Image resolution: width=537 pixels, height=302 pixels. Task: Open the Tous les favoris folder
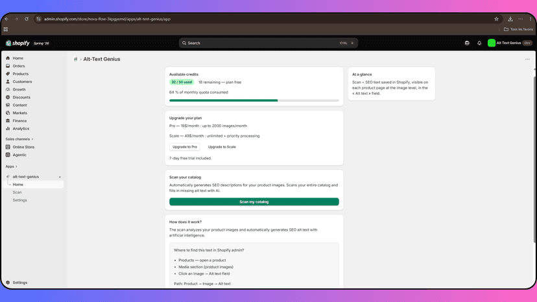(x=518, y=29)
